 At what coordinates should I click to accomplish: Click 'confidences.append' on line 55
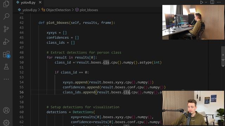(x=81, y=87)
